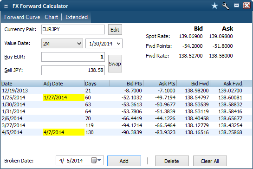Click Fwd Rate ask value 138.58000

click(x=221, y=56)
